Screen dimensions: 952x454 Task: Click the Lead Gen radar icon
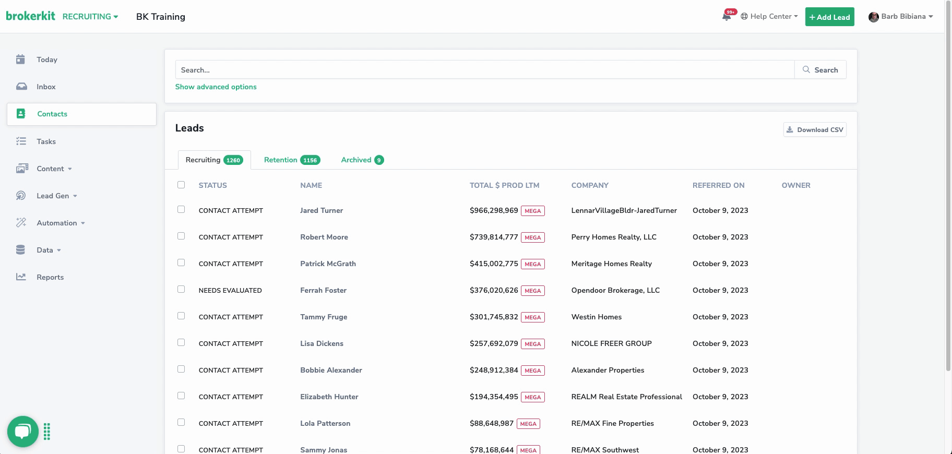(21, 196)
